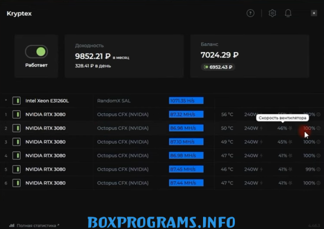Click the 86.98 MH/s bar in GPU row 4
Image resolution: width=324 pixels, height=229 pixels.
186,155
